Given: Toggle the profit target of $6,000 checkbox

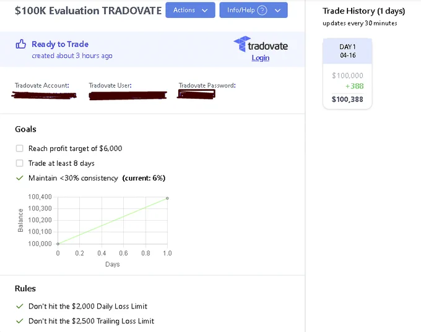Looking at the screenshot, I should (x=20, y=148).
